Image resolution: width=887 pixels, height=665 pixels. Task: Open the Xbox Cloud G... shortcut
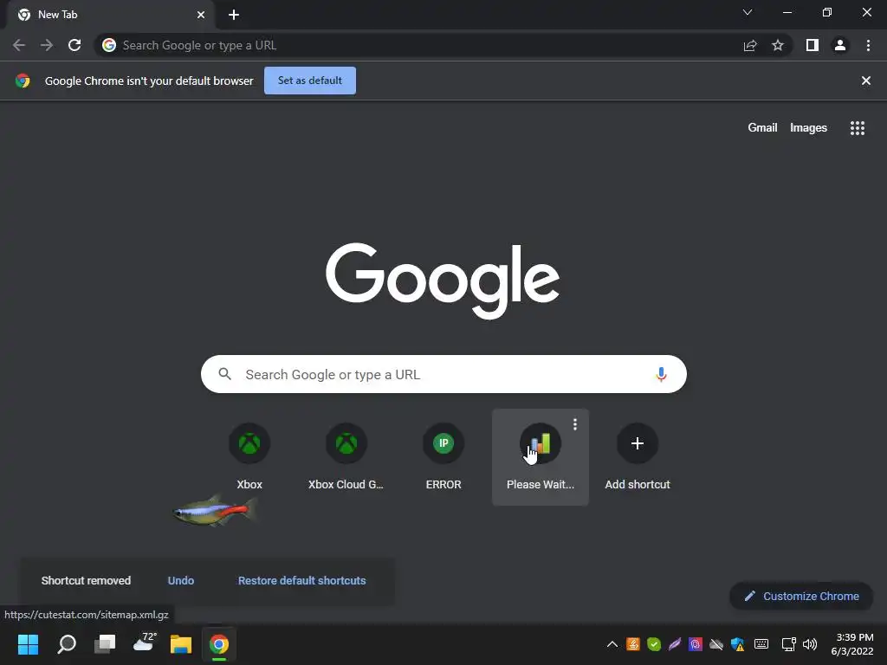point(346,457)
